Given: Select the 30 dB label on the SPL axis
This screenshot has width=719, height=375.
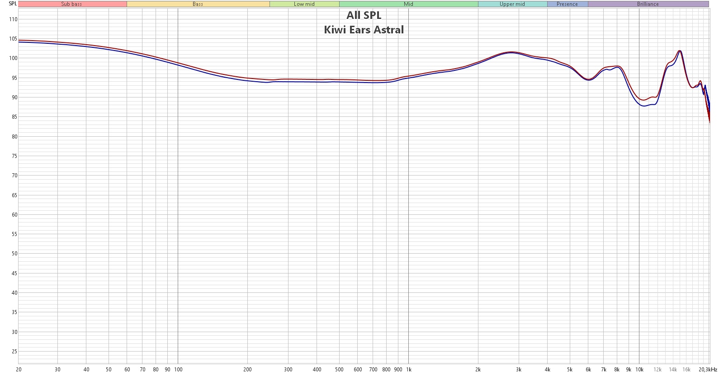Looking at the screenshot, I should (14, 332).
